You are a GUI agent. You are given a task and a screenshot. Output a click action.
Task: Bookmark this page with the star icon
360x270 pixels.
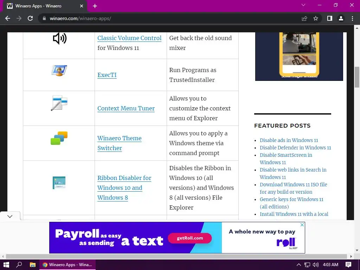316,18
